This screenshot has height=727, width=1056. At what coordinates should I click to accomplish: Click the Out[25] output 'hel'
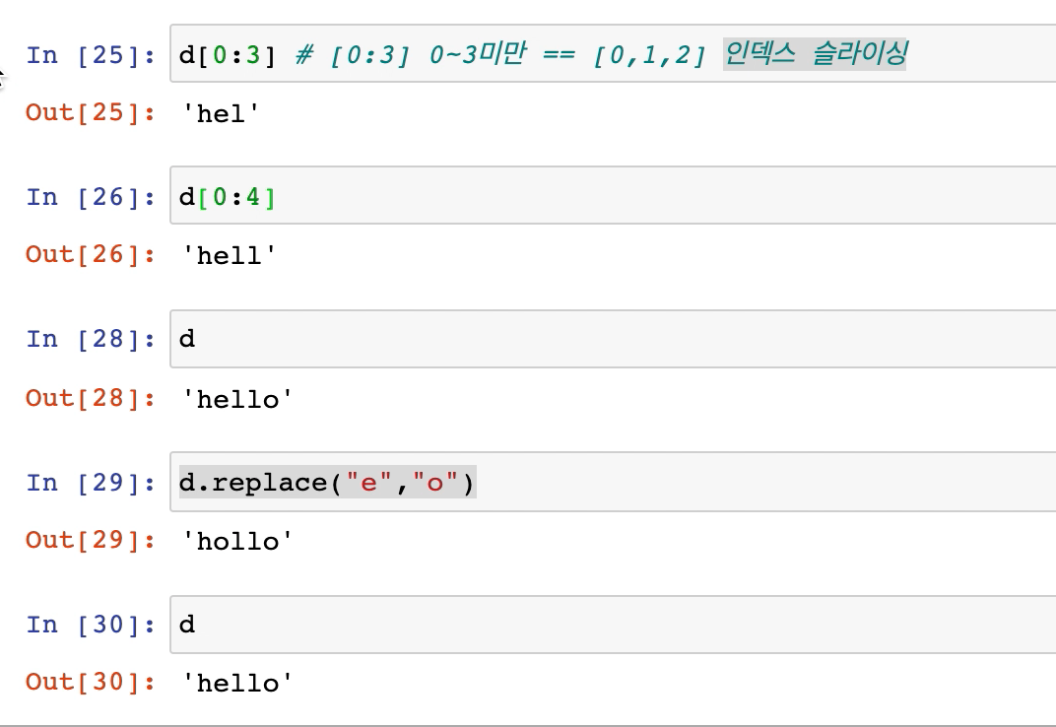(221, 113)
